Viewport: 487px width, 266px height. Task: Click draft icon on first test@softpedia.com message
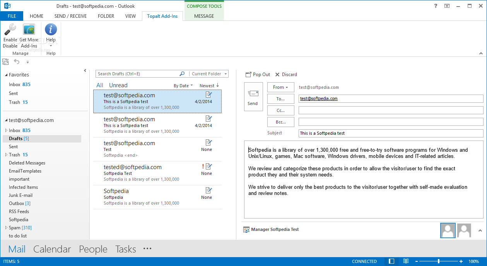tap(209, 95)
